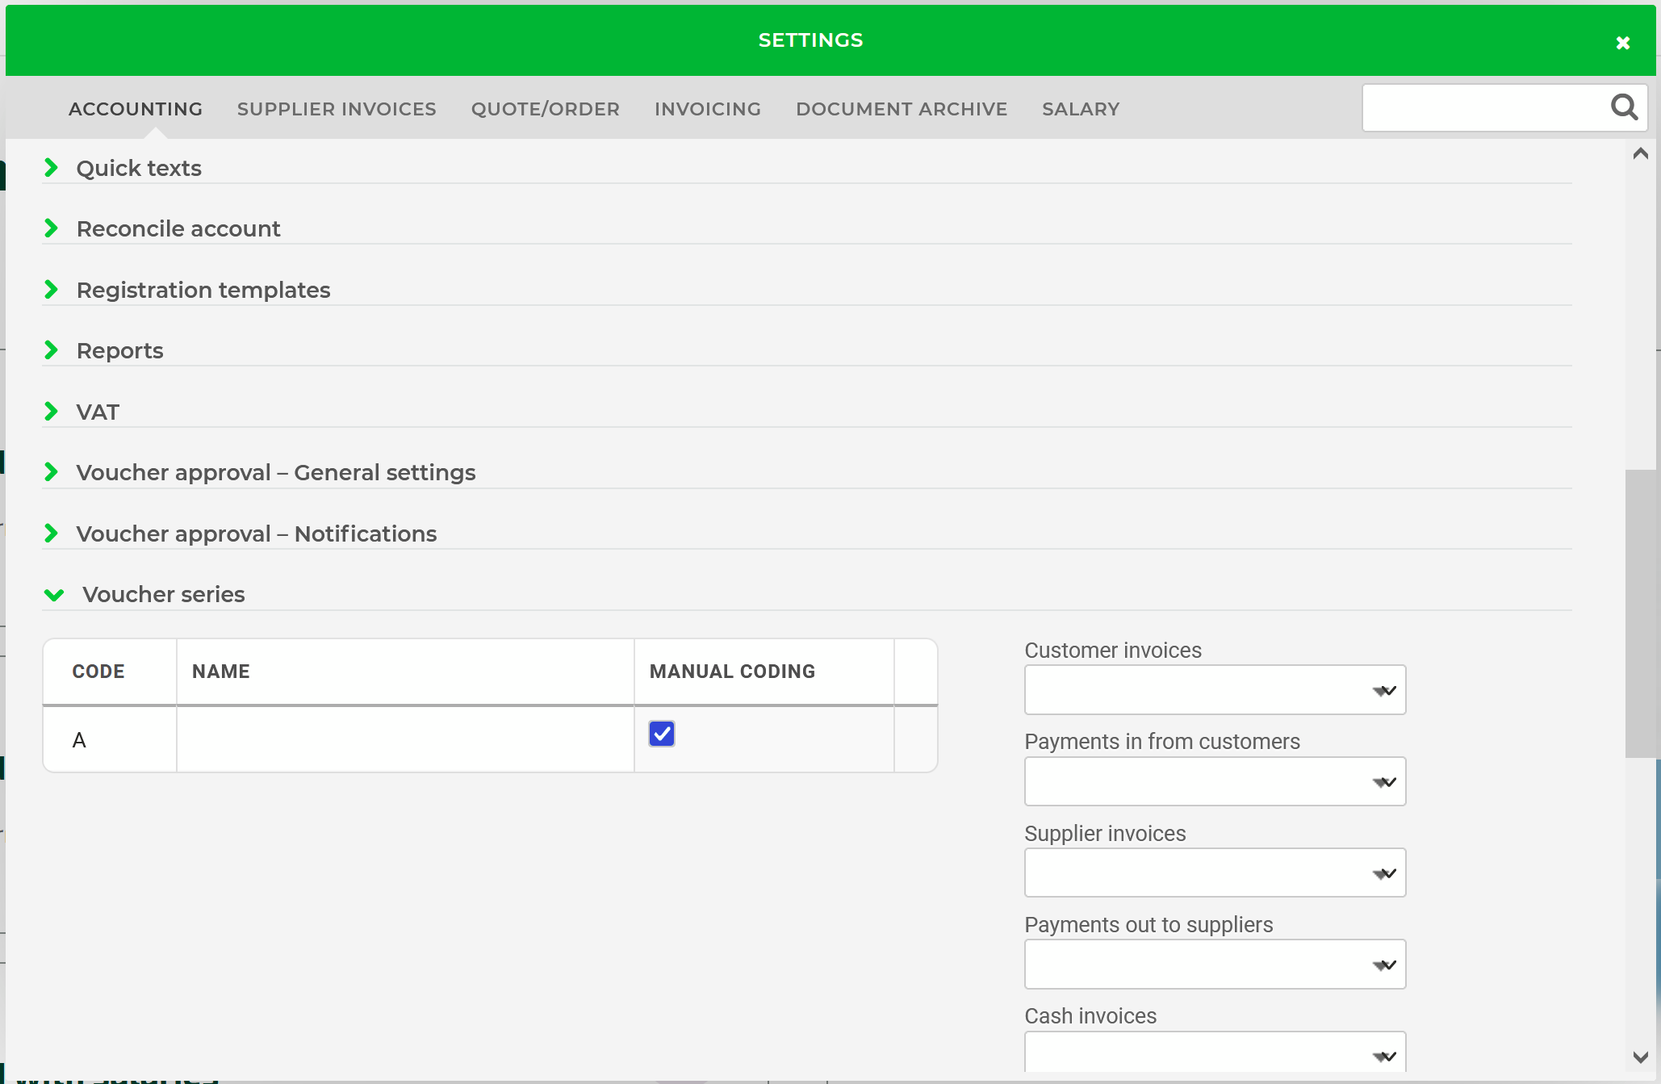Expand the Quick texts section arrow

coord(52,168)
